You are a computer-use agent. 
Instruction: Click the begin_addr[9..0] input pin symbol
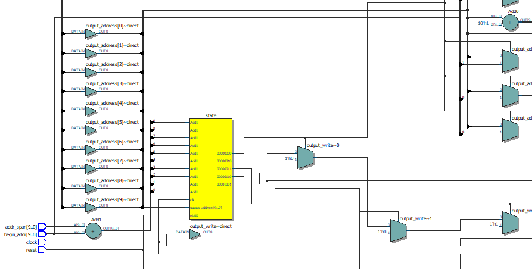point(42,234)
